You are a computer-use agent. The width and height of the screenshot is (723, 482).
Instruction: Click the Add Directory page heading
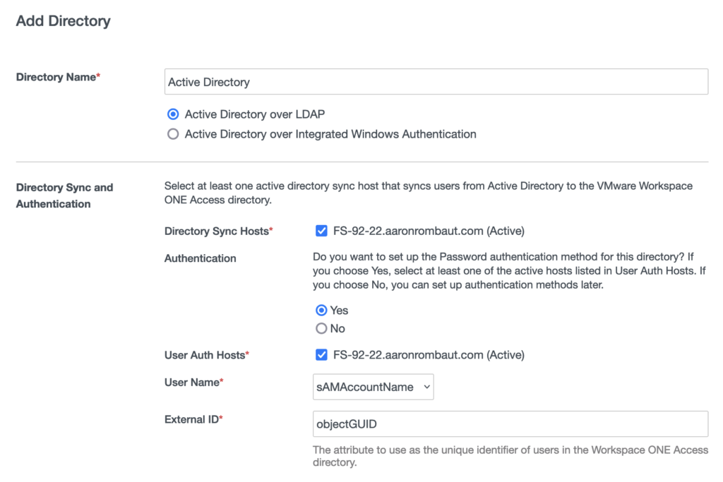[63, 21]
